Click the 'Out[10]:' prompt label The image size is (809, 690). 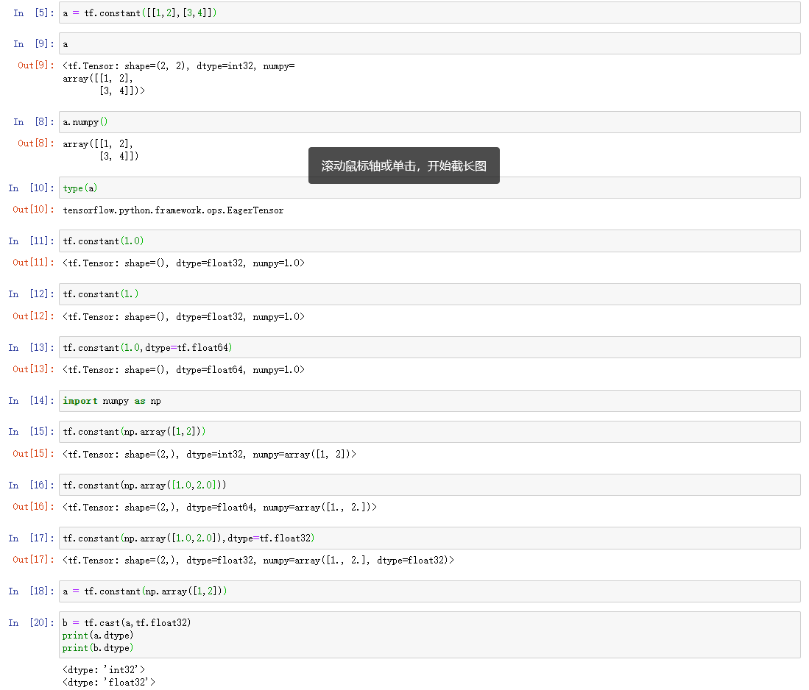pos(33,210)
